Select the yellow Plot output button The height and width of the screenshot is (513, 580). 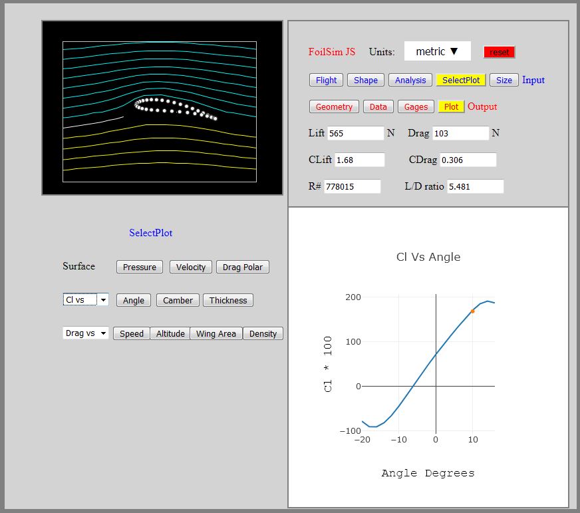coord(451,106)
